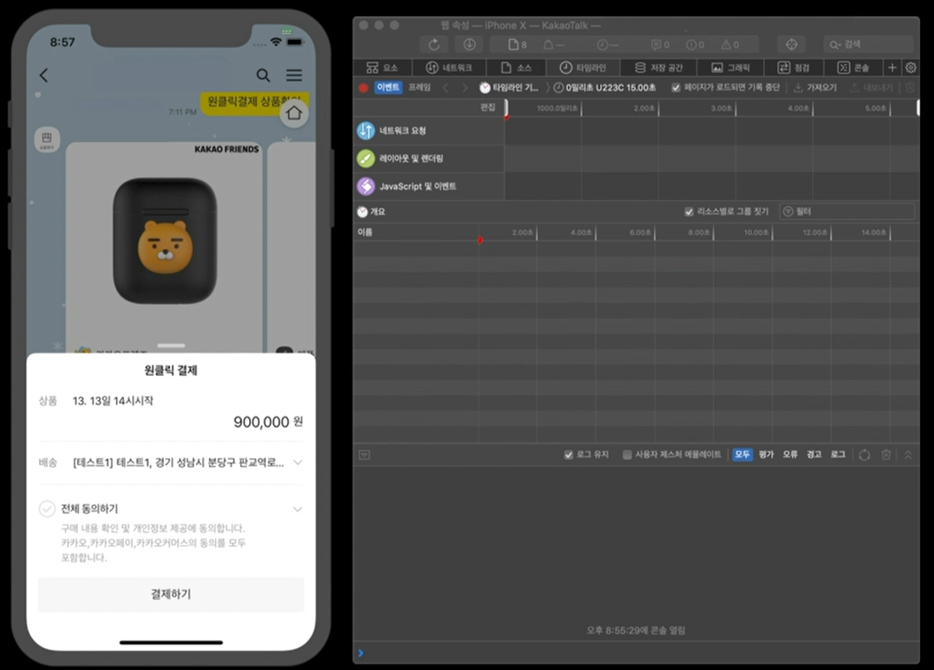
Task: Switch to the 그래픽 tab
Action: tap(730, 68)
